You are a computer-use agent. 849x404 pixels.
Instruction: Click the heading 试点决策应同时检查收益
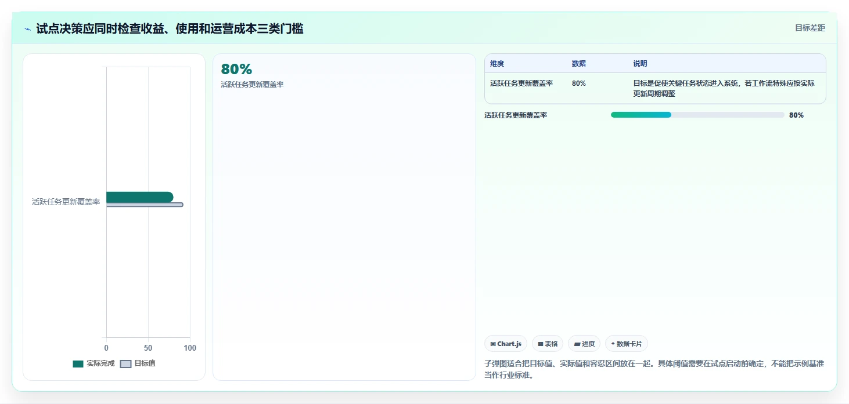[x=170, y=29]
